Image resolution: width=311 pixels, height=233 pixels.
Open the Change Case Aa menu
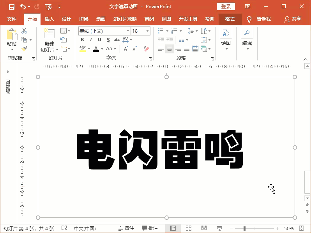tap(111, 49)
